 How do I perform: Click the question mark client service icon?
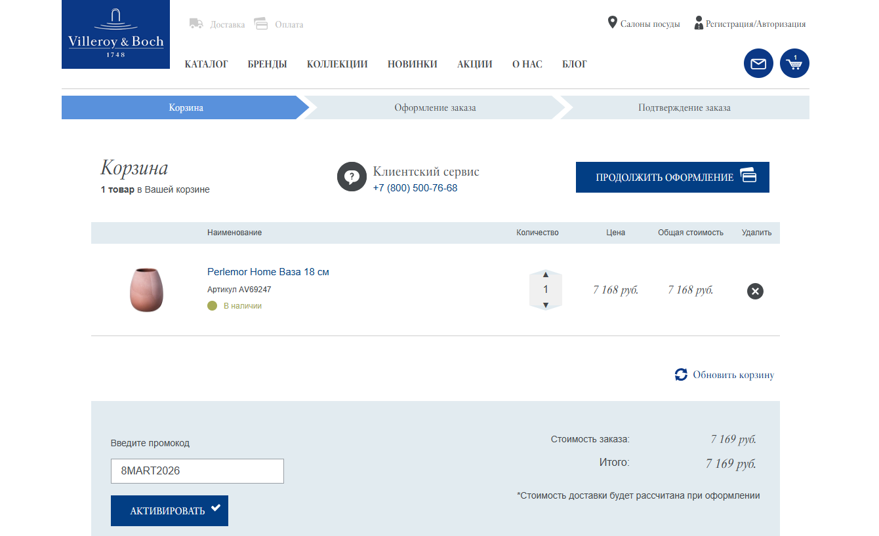tap(352, 176)
